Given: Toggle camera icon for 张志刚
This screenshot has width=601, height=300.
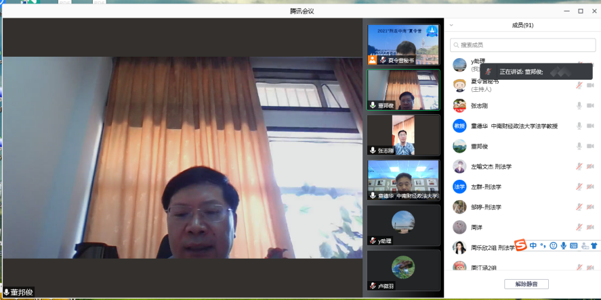Looking at the screenshot, I should [590, 105].
